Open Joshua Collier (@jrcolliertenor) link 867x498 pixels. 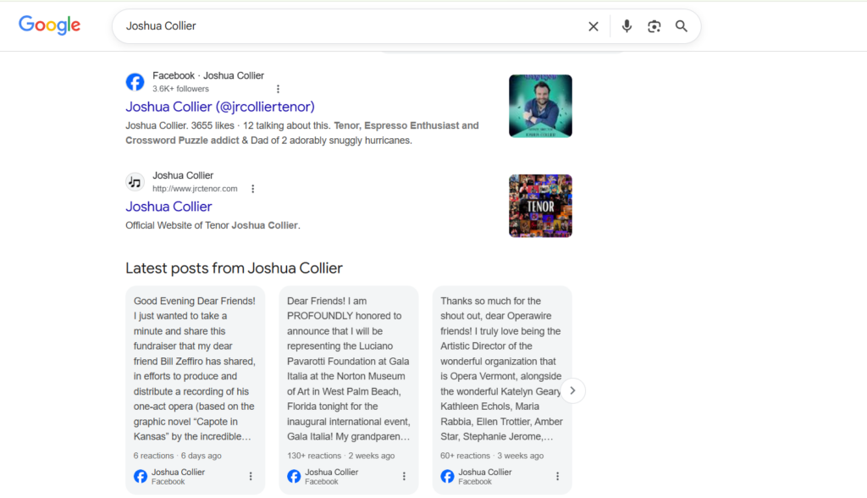pyautogui.click(x=220, y=107)
